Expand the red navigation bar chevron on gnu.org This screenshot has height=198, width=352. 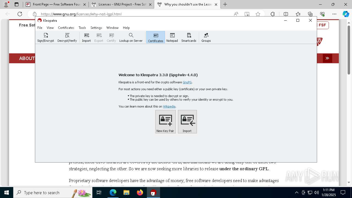point(327,58)
